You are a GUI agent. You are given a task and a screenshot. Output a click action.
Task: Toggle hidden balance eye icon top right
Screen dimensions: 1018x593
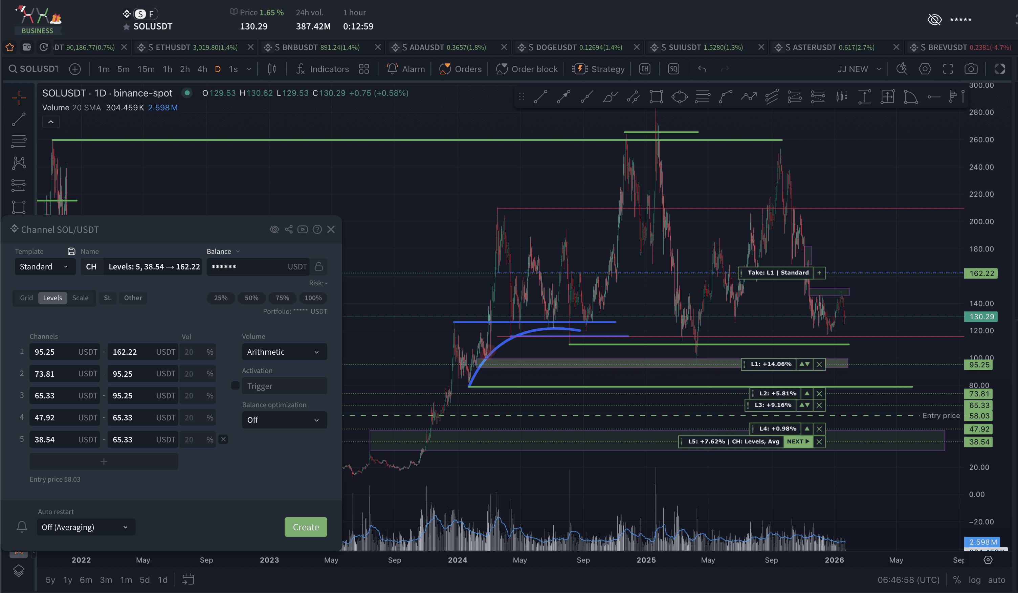tap(934, 19)
